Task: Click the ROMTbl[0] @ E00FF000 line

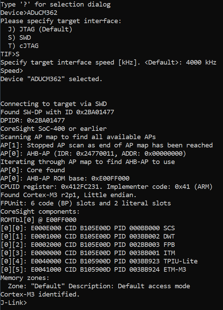Action: (x=38, y=220)
